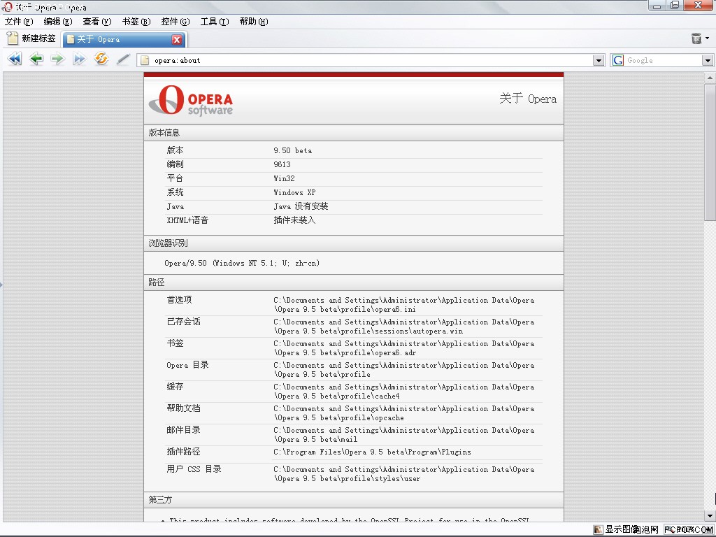Click the 缓存 path label

click(x=176, y=386)
